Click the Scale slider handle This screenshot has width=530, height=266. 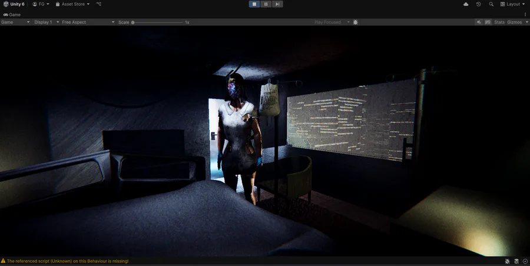pos(133,22)
